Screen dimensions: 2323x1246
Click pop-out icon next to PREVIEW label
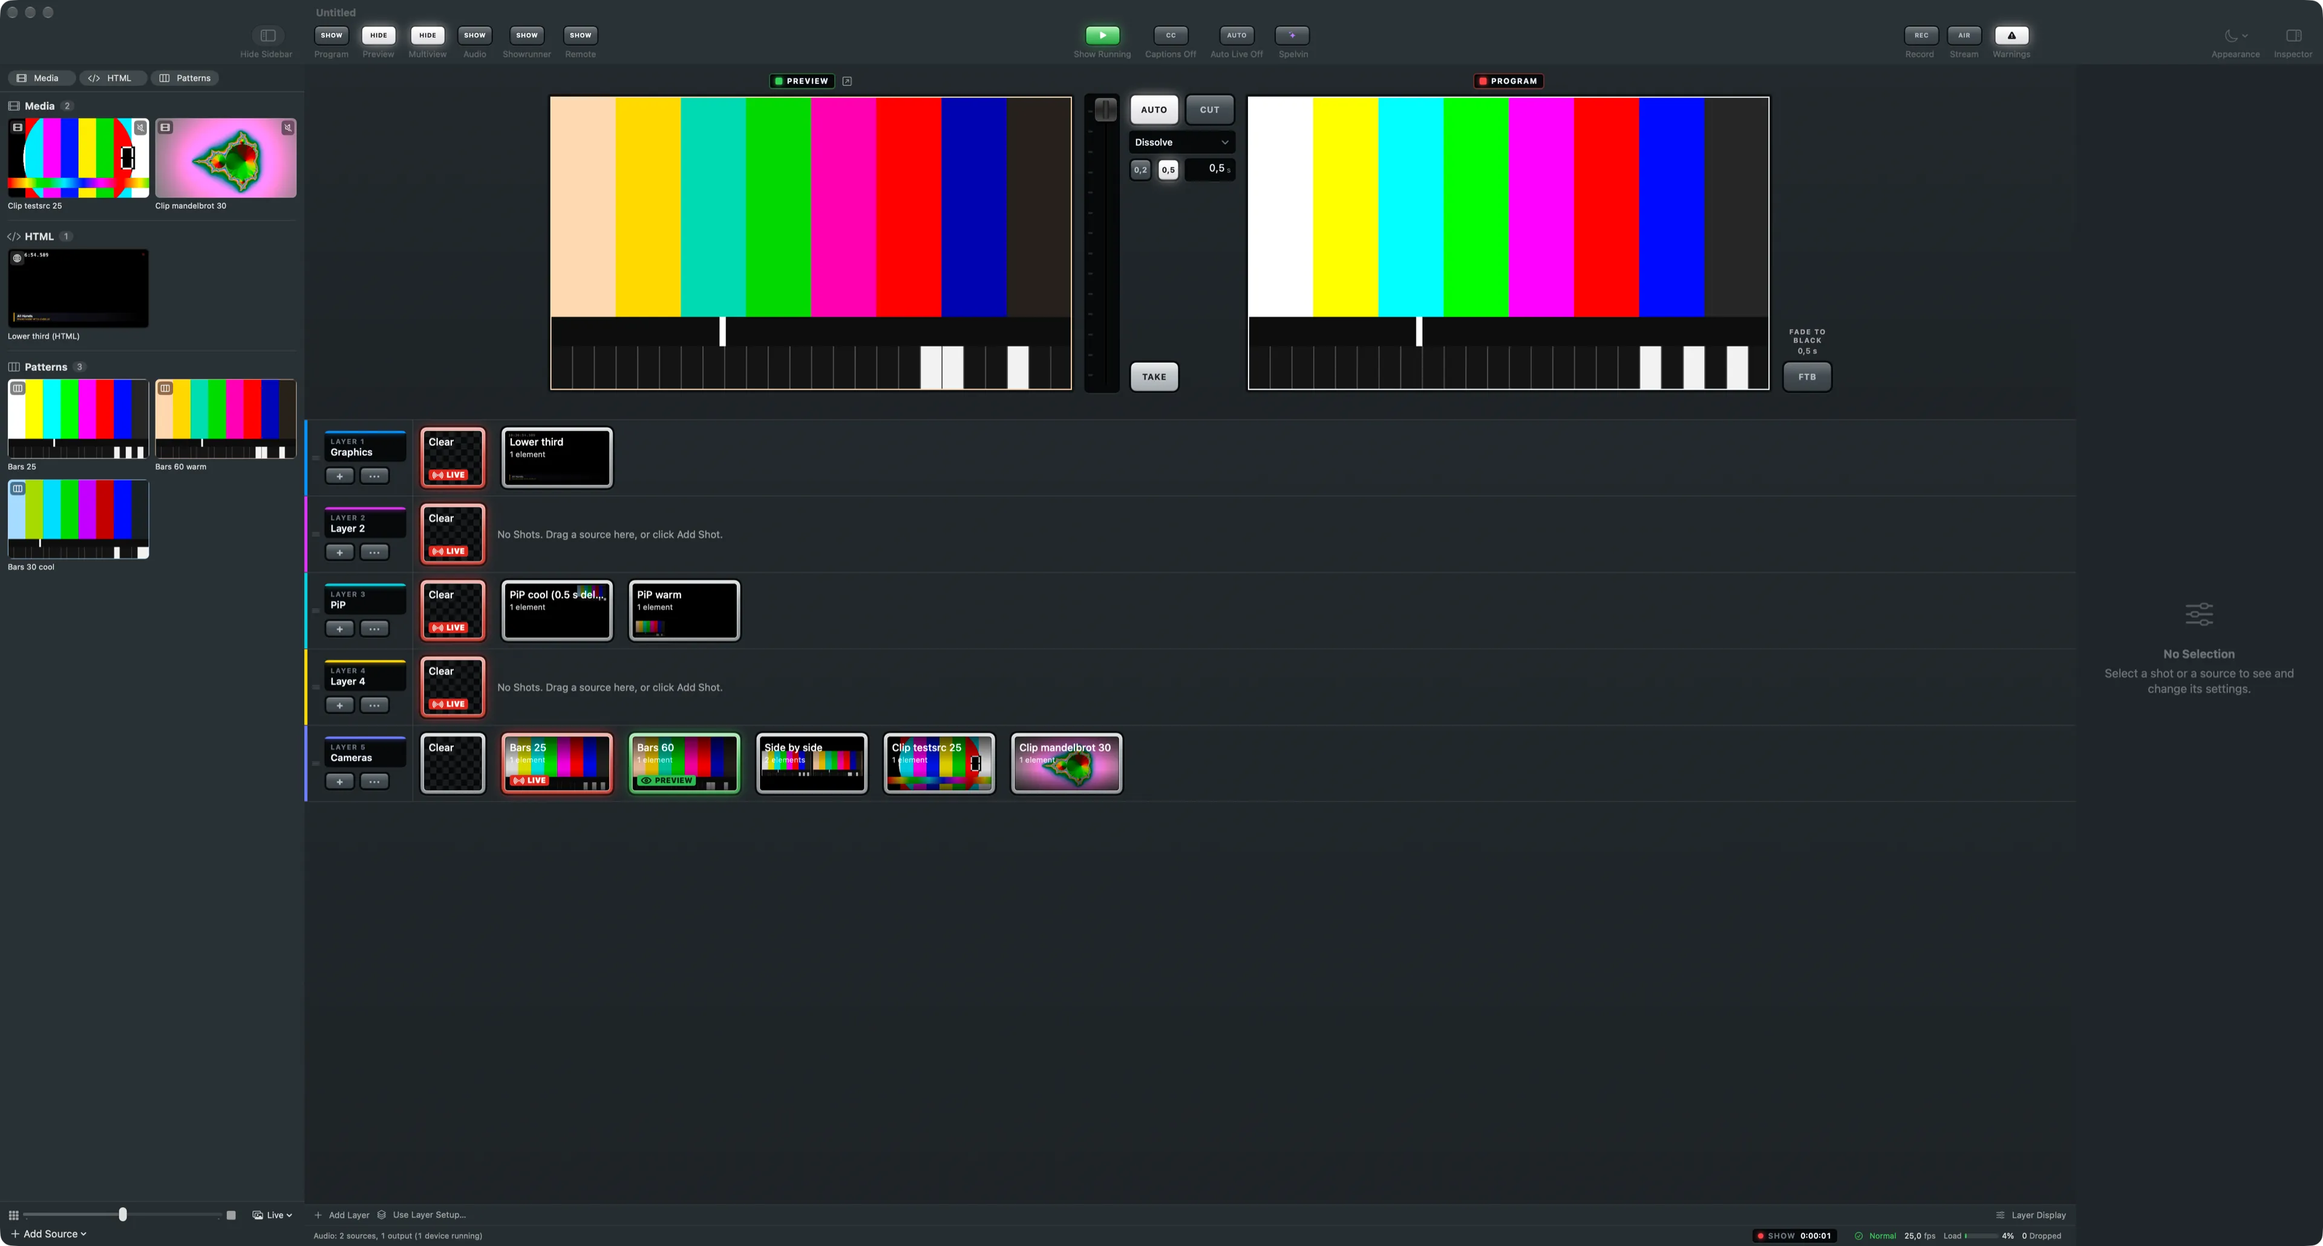pyautogui.click(x=847, y=81)
